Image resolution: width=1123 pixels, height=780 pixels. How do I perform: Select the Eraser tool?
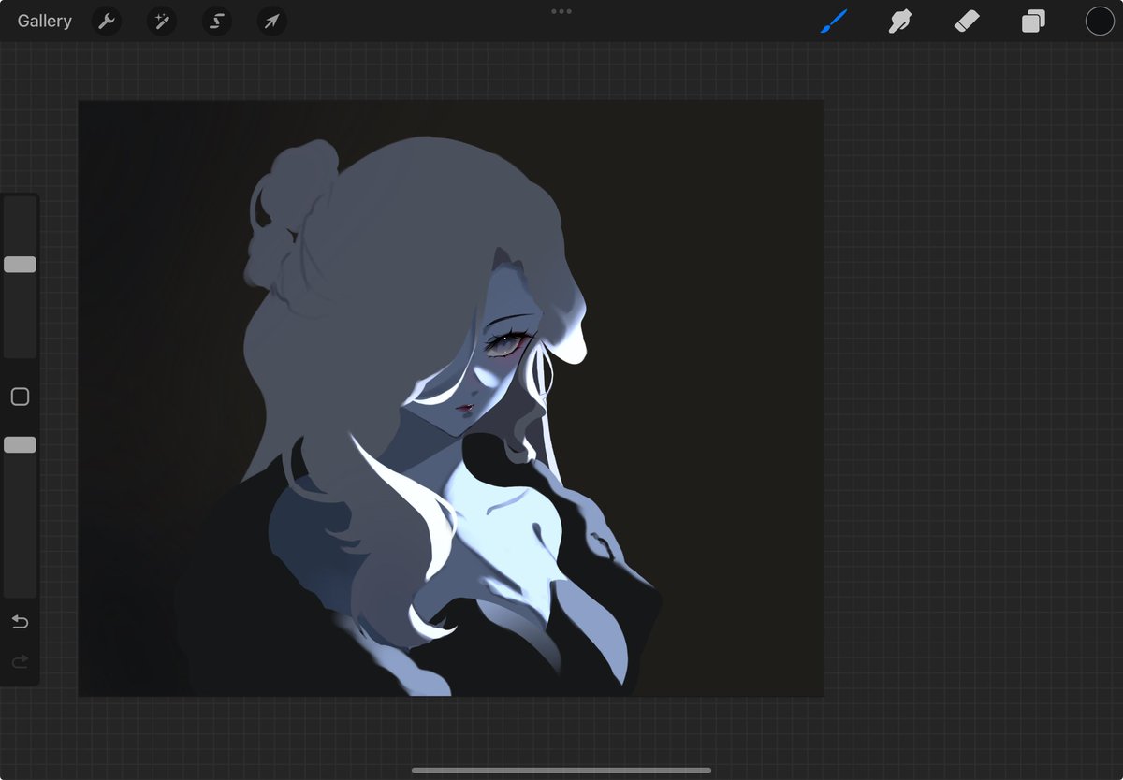(x=967, y=21)
